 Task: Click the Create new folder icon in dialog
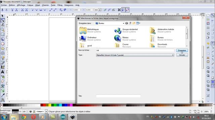click(x=134, y=23)
